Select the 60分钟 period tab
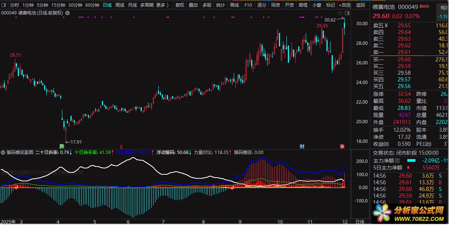 [x=92, y=5]
